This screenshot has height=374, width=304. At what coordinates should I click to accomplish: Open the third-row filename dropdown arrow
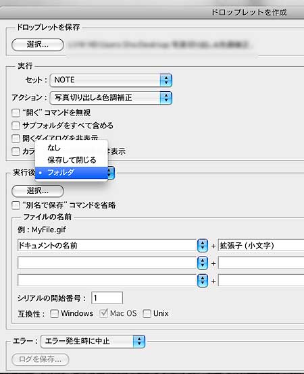[203, 281]
